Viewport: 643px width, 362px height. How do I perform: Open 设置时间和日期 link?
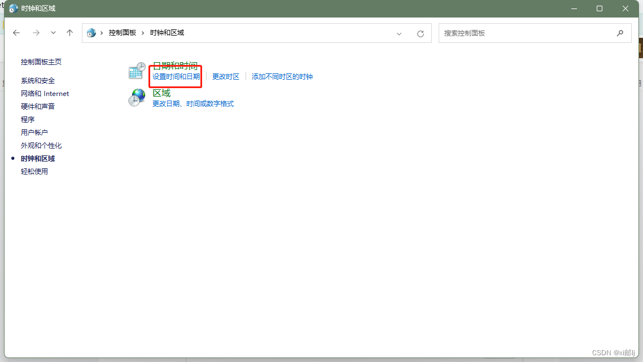click(x=175, y=76)
